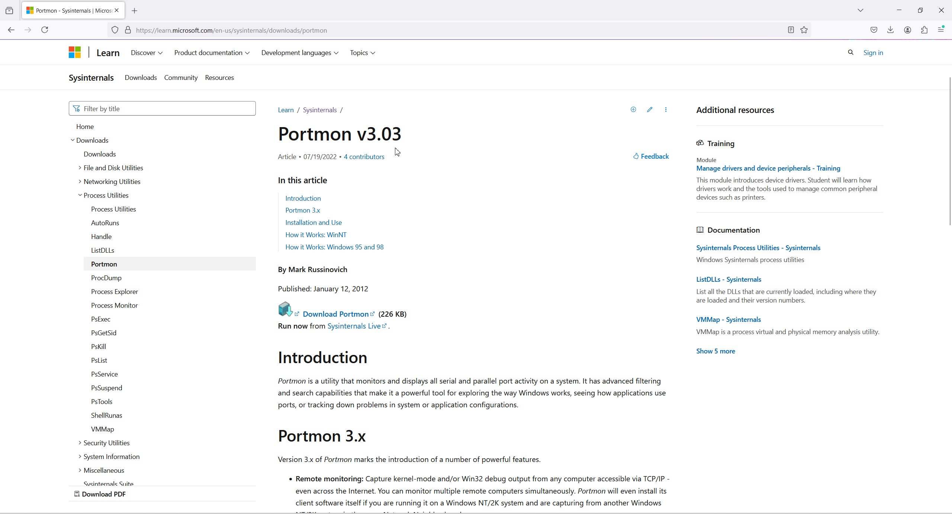Click the add to collection plus icon
The image size is (952, 514).
(x=633, y=110)
